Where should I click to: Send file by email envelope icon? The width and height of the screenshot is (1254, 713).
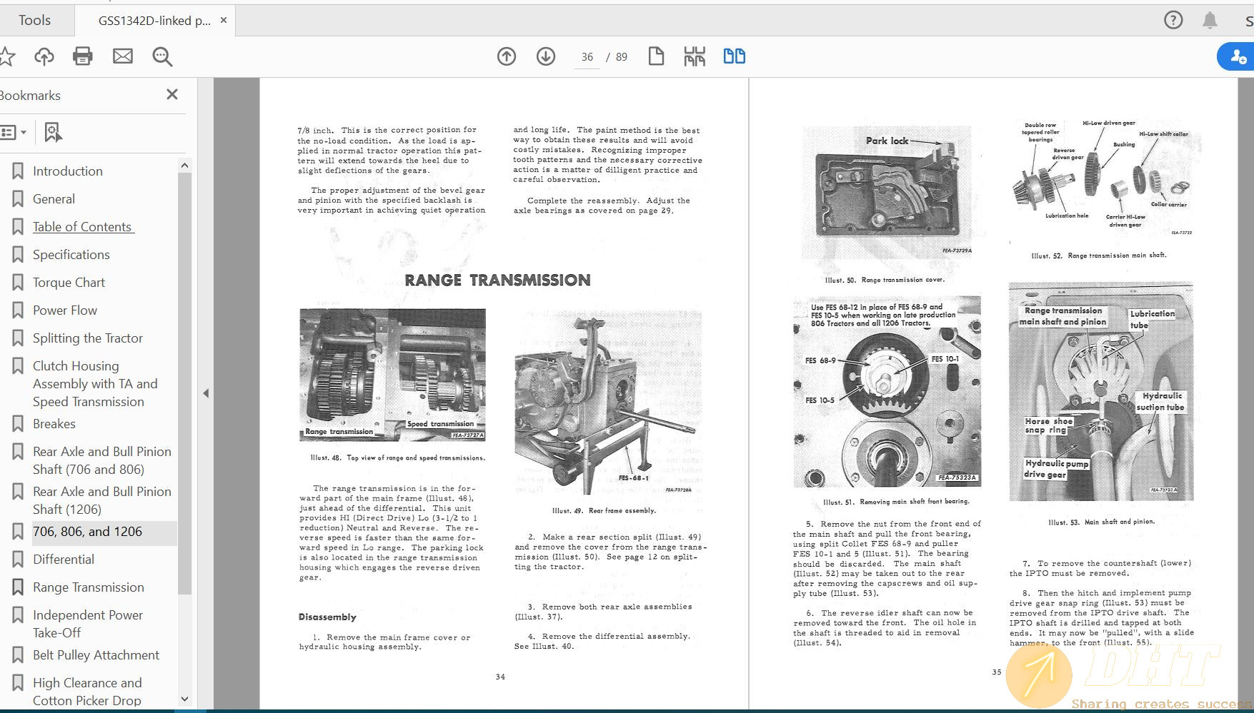coord(123,56)
